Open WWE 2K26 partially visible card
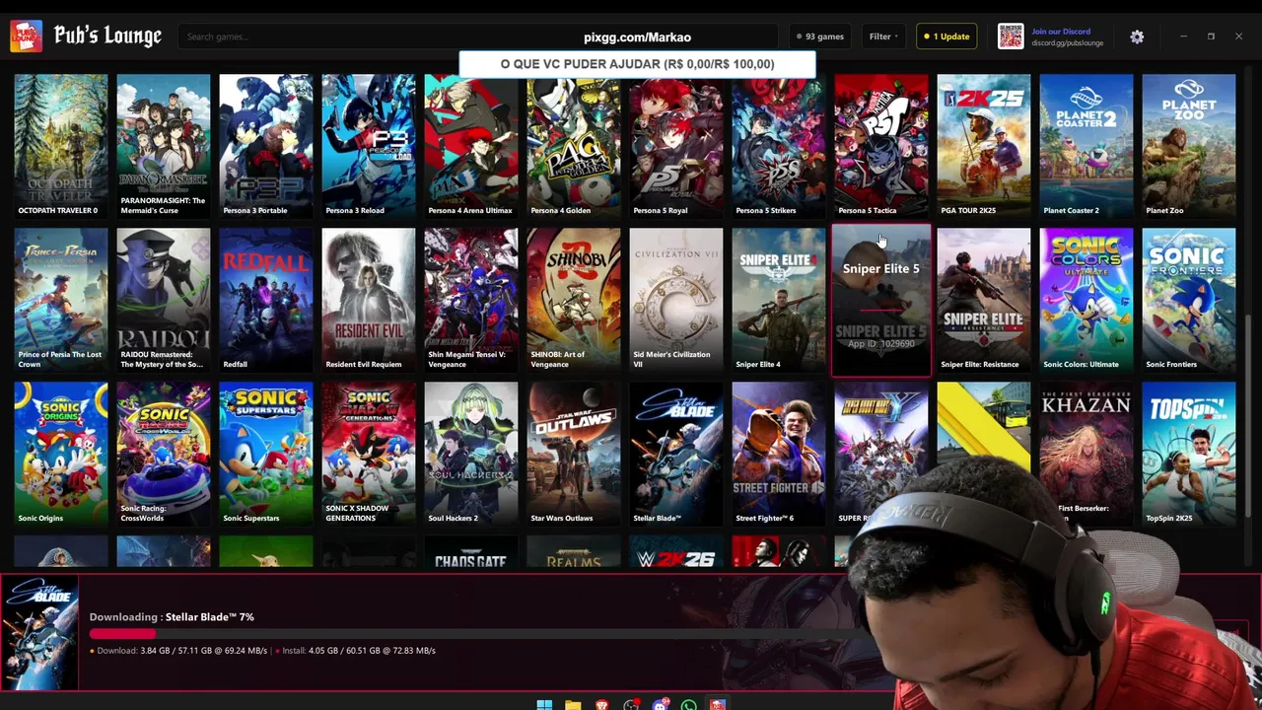1262x710 pixels. point(676,553)
